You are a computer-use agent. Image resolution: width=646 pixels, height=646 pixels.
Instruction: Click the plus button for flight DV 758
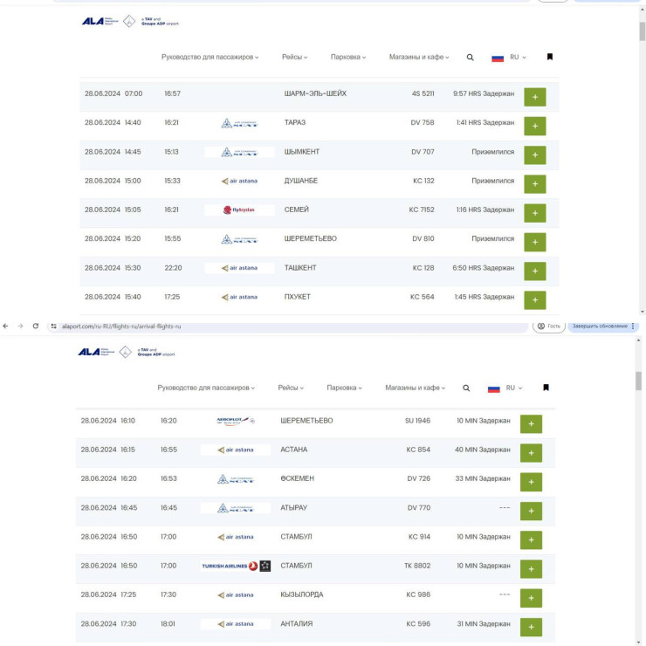pos(534,126)
